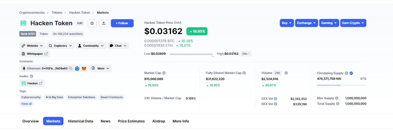This screenshot has width=393, height=132.
Task: Switch to the Overview tab
Action: [30, 121]
